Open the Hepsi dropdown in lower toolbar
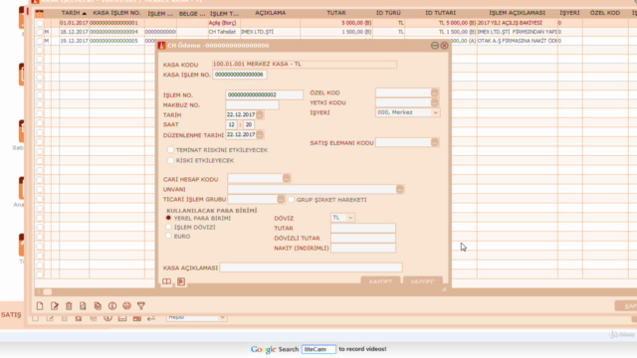Viewport: 637px width, 358px height. pos(196,317)
